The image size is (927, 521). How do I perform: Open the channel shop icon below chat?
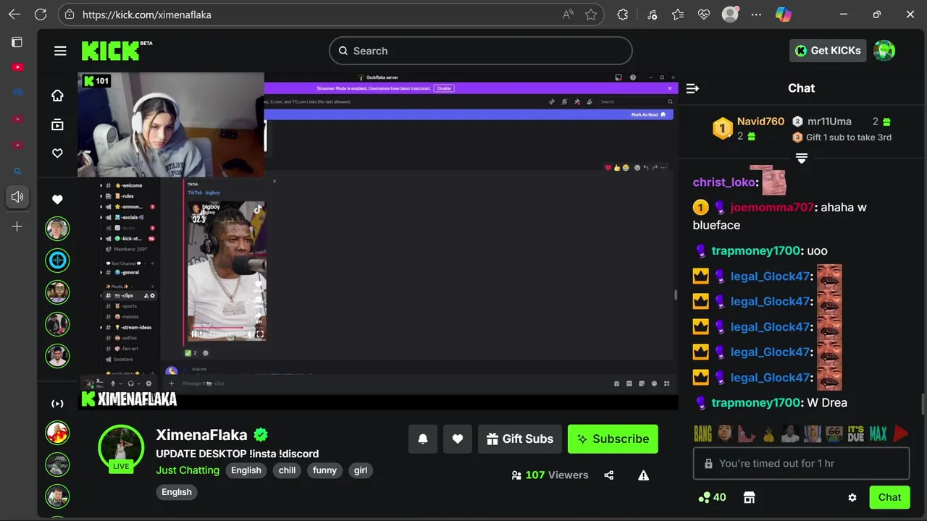[750, 497]
